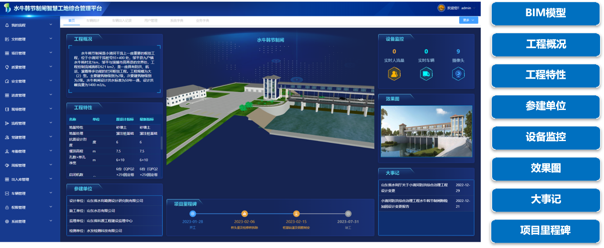Screen dimensions: 604x248
Task: Click the 项目里程碑 button on right panel
Action: click(545, 230)
